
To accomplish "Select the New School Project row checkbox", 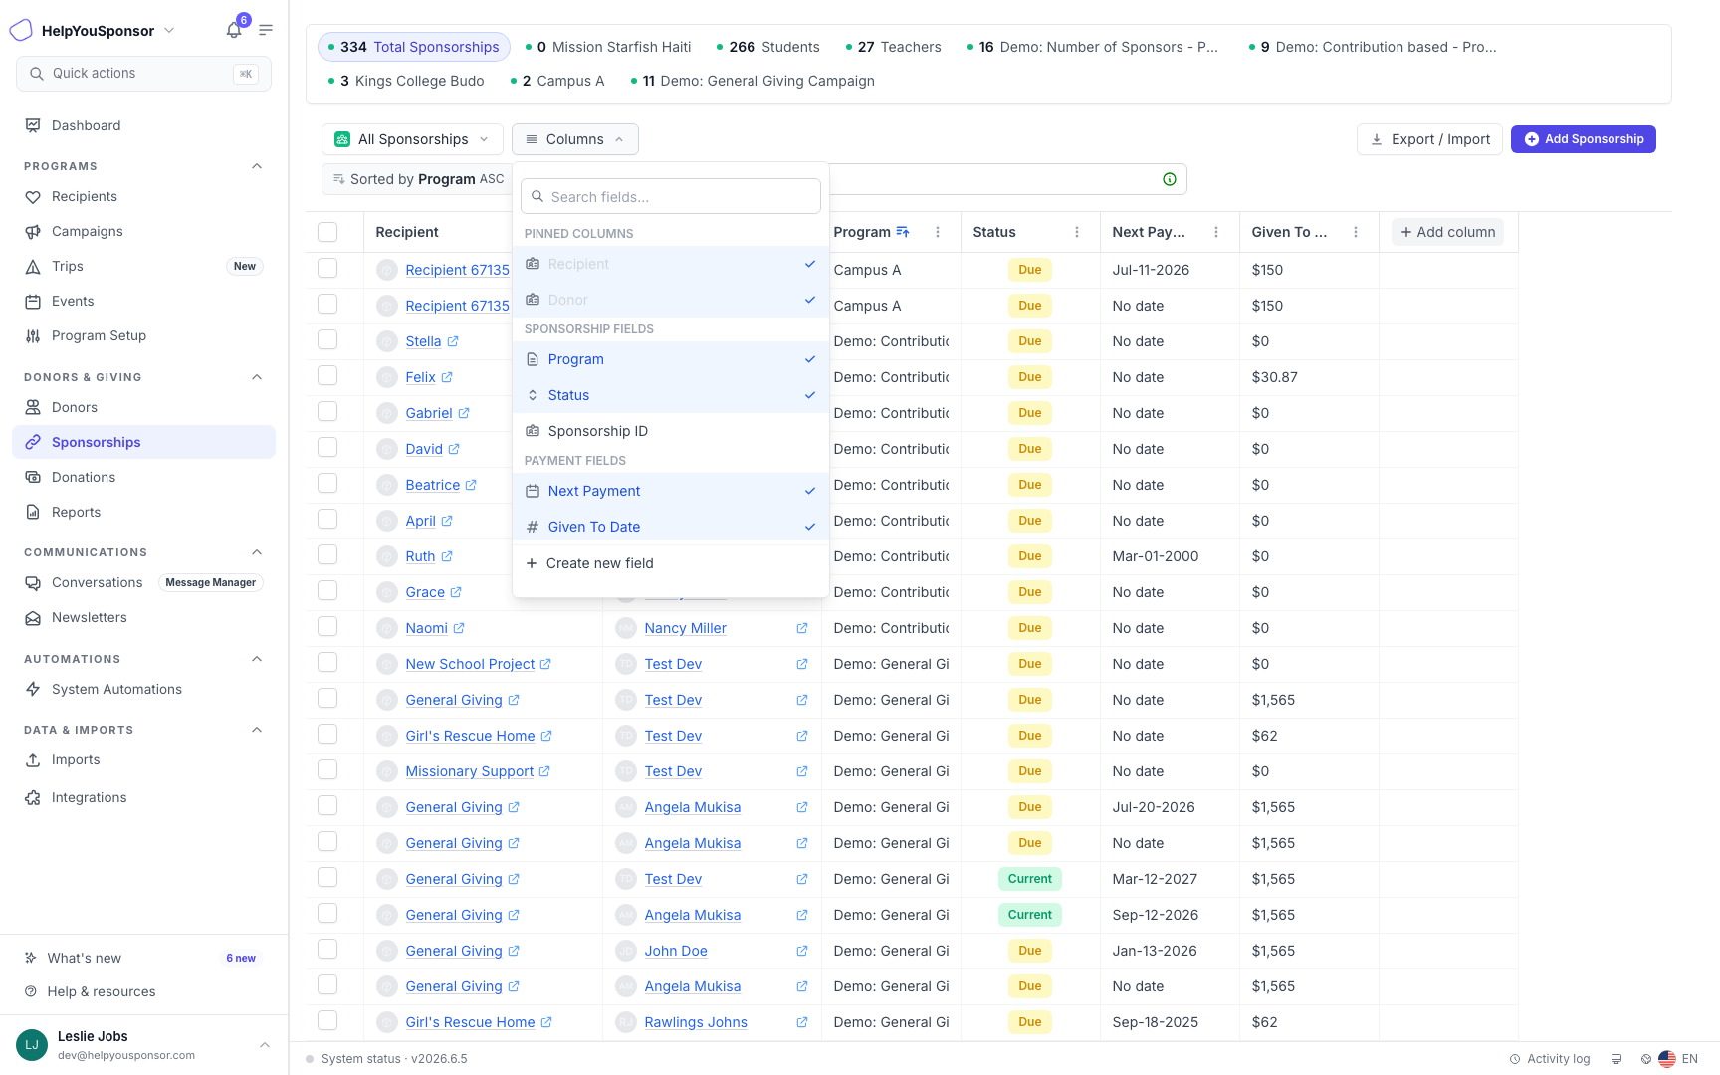I will coord(327,662).
